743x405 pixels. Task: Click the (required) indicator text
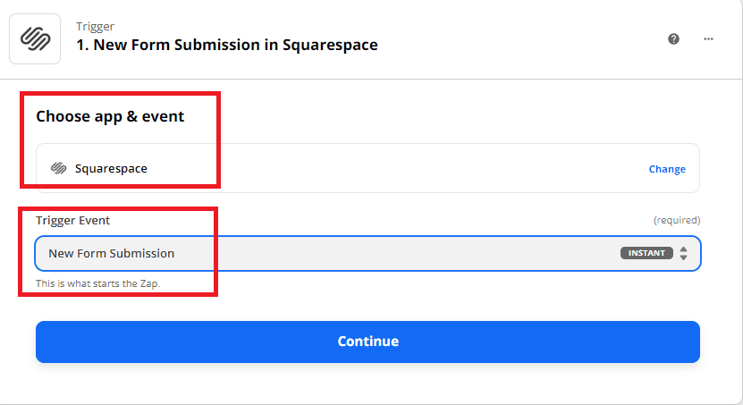(x=677, y=220)
